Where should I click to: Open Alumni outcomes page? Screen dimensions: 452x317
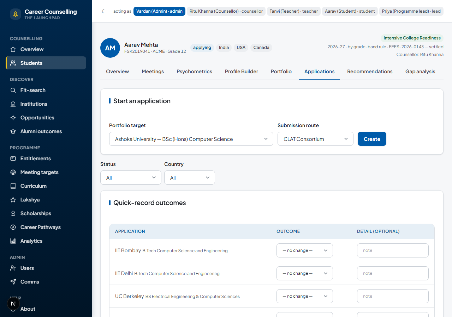click(46, 131)
